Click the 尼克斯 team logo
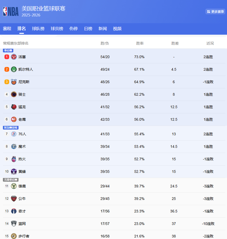 coord(14,82)
